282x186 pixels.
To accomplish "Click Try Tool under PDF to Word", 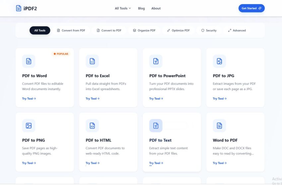I will [29, 99].
